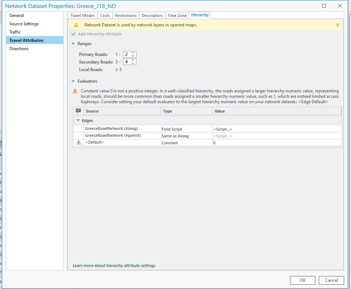
Task: Open the General page in the sidebar
Action: (17, 16)
